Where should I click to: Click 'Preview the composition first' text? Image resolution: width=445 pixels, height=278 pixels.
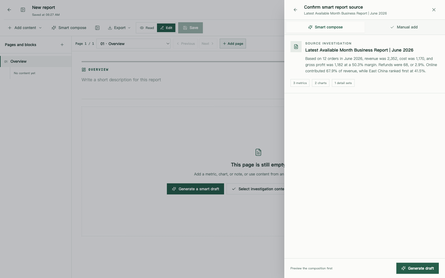(311, 268)
